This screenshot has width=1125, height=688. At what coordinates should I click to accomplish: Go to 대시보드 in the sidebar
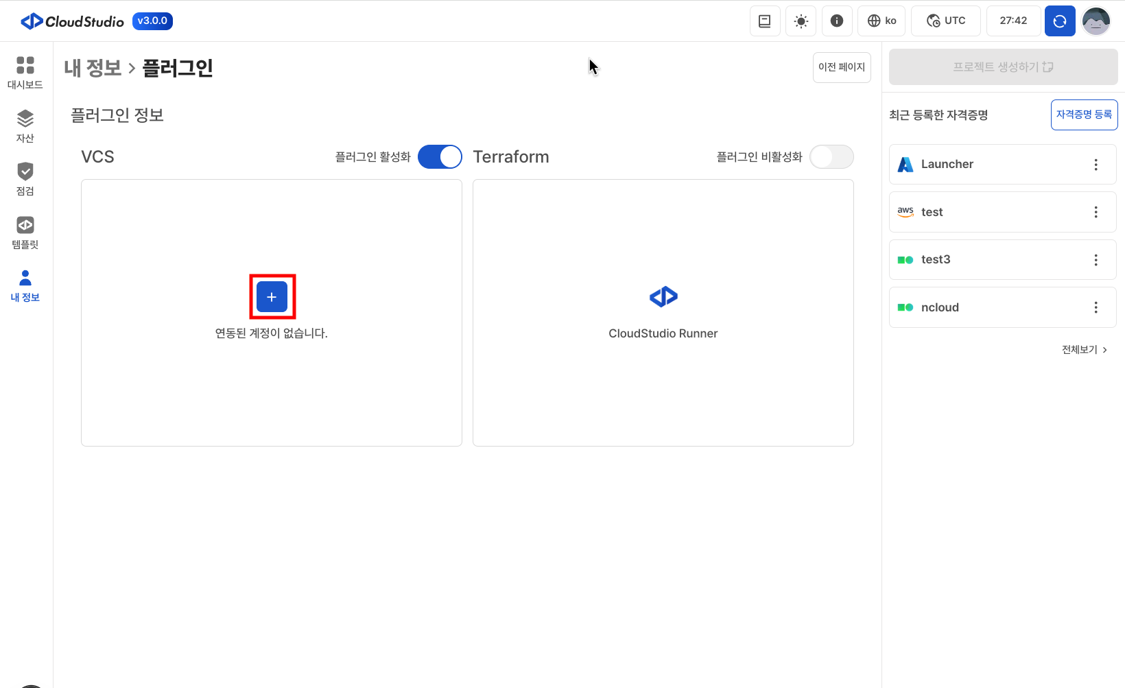(x=25, y=73)
